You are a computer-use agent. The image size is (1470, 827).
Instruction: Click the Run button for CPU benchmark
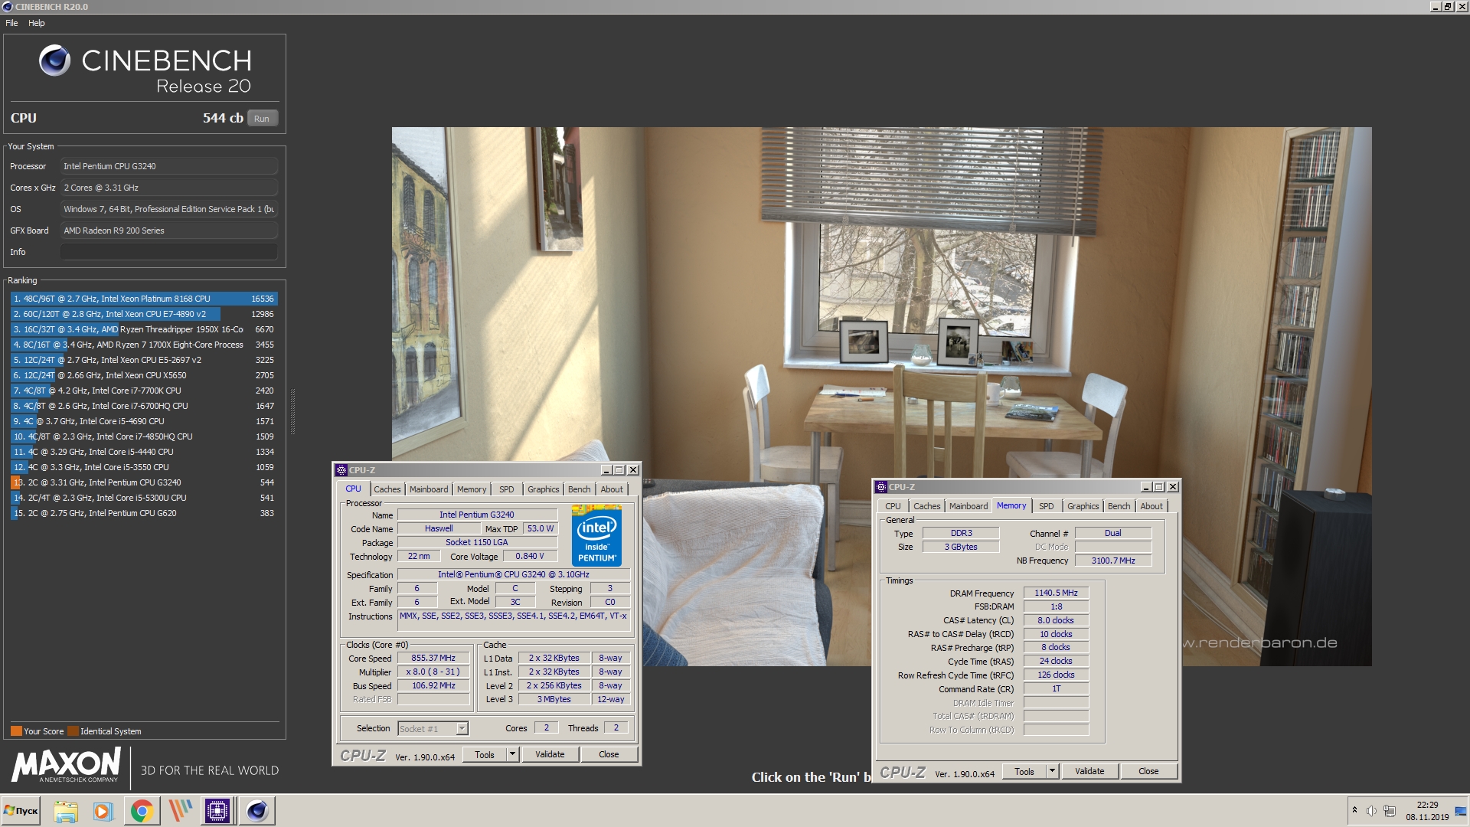262,119
